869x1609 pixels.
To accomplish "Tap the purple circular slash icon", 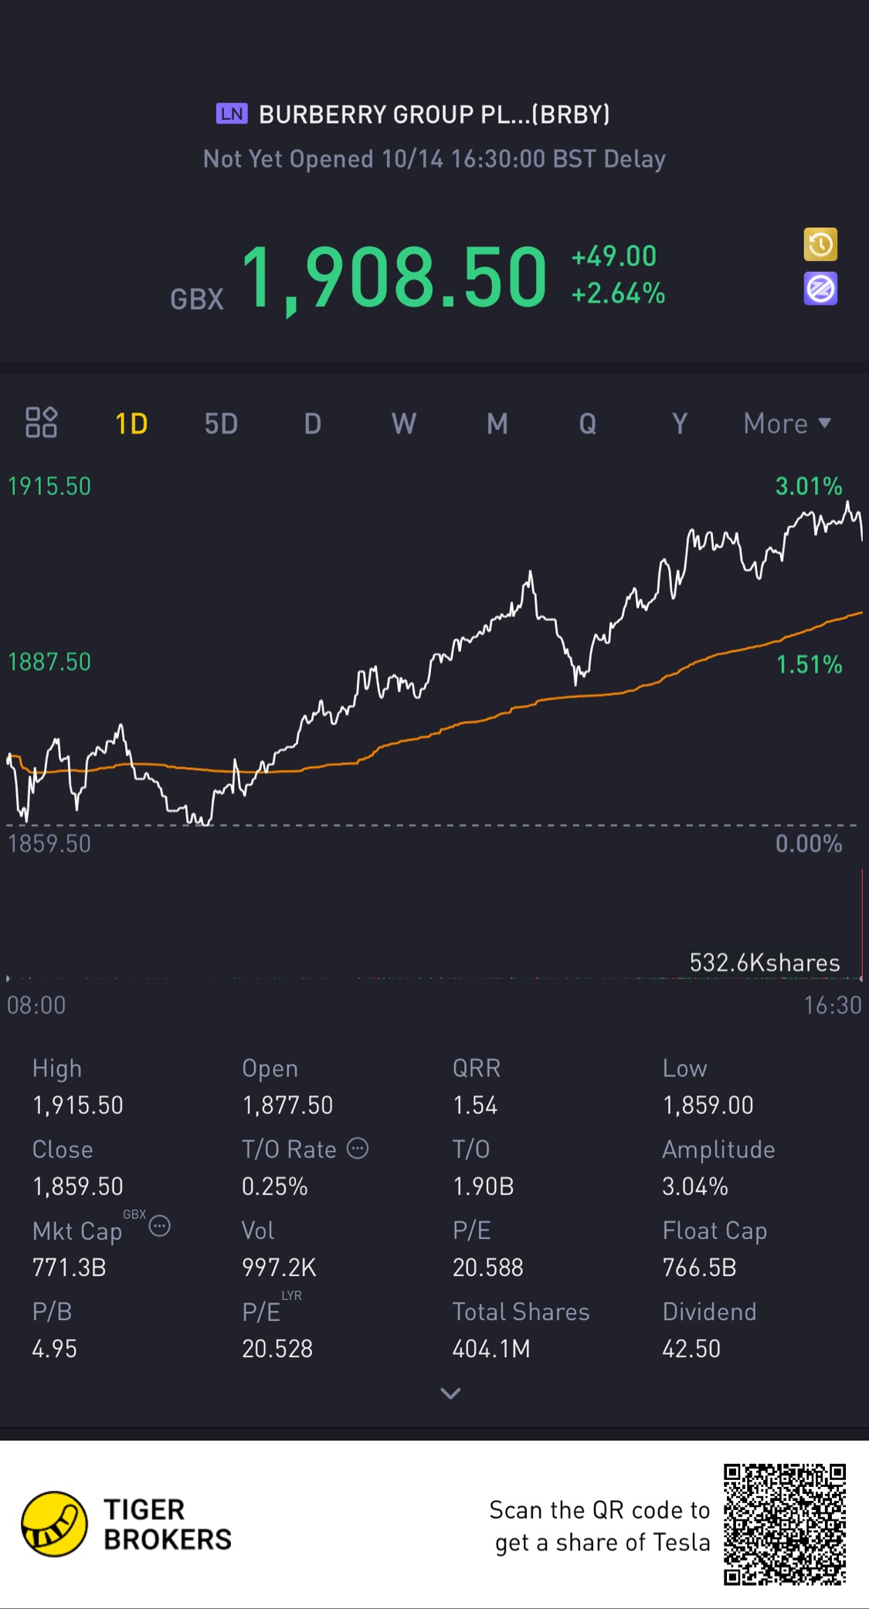I will pyautogui.click(x=820, y=289).
